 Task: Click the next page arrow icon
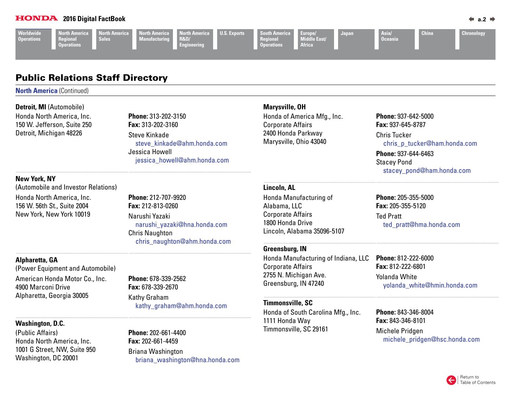pyautogui.click(x=493, y=19)
